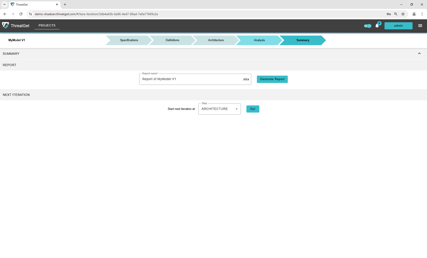Go to the Specifications step
427x258 pixels.
pyautogui.click(x=129, y=40)
